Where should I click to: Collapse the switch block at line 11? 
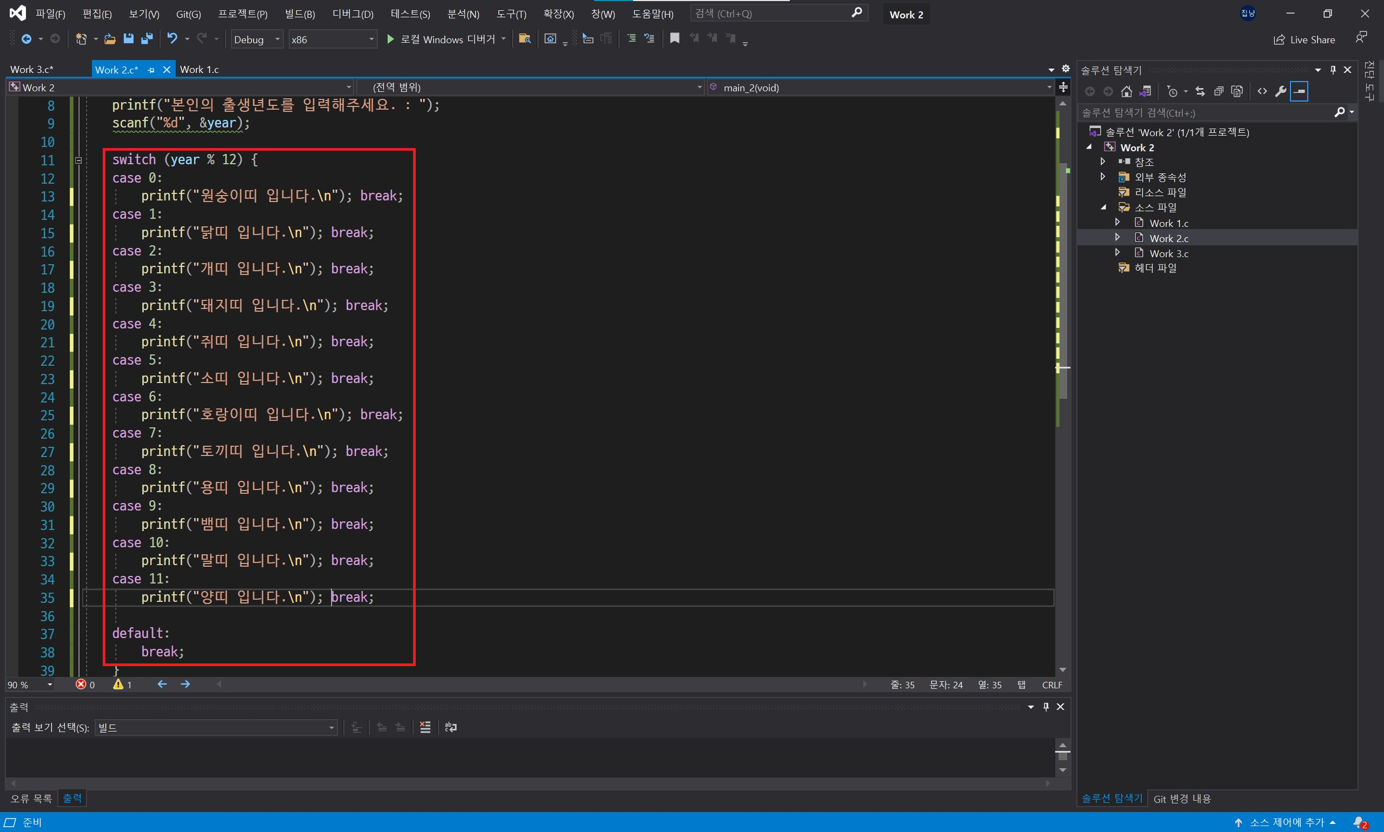[x=78, y=160]
